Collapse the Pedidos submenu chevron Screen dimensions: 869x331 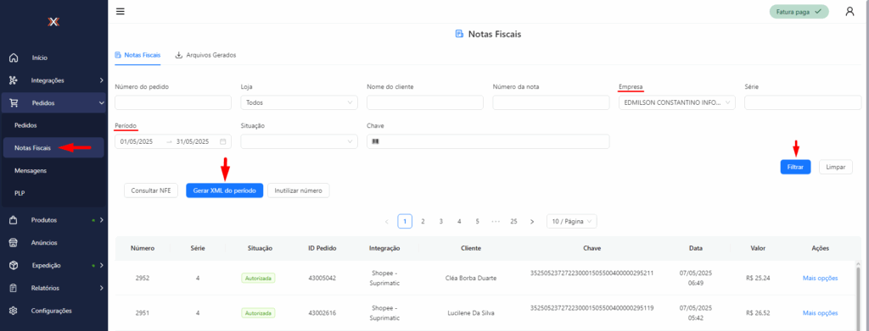(x=101, y=102)
